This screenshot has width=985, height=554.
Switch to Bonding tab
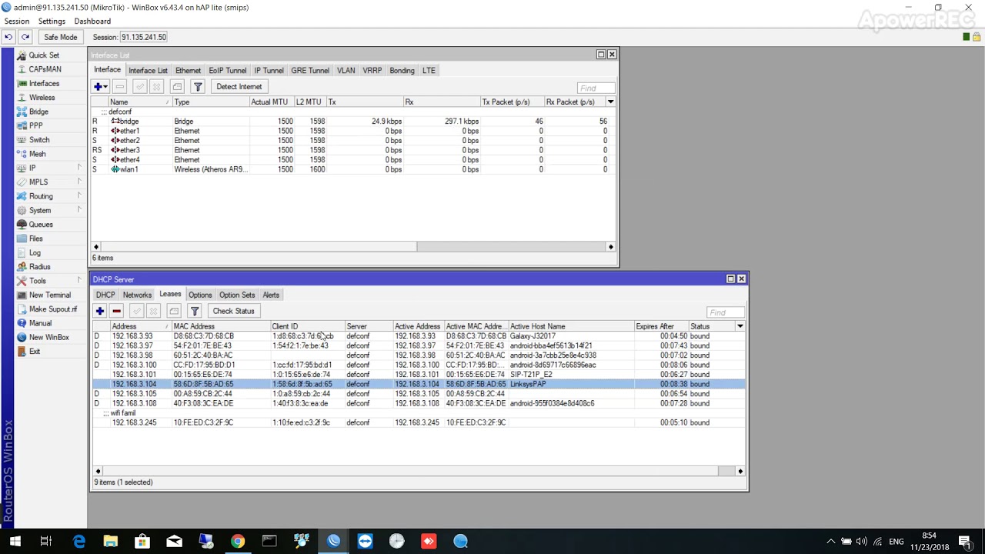(x=402, y=70)
